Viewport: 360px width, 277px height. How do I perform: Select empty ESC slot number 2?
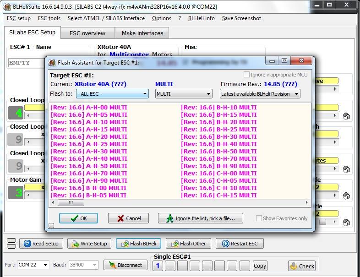pyautogui.click(x=170, y=266)
